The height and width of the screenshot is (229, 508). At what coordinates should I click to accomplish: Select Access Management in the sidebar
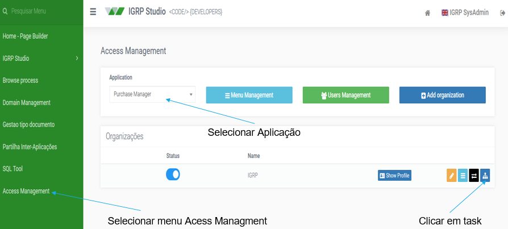(x=26, y=191)
